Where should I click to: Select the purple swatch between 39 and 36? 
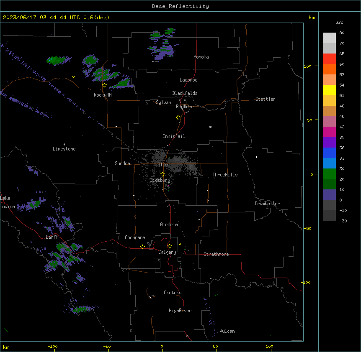tap(329, 143)
